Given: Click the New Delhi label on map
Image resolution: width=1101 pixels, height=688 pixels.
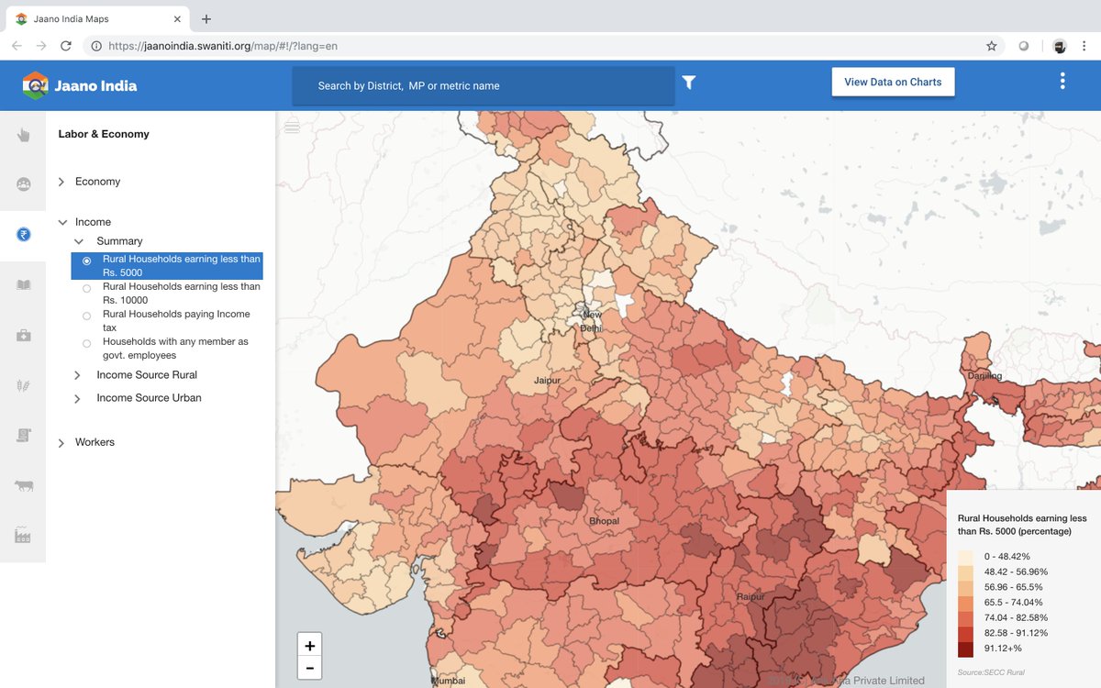Looking at the screenshot, I should [x=592, y=321].
